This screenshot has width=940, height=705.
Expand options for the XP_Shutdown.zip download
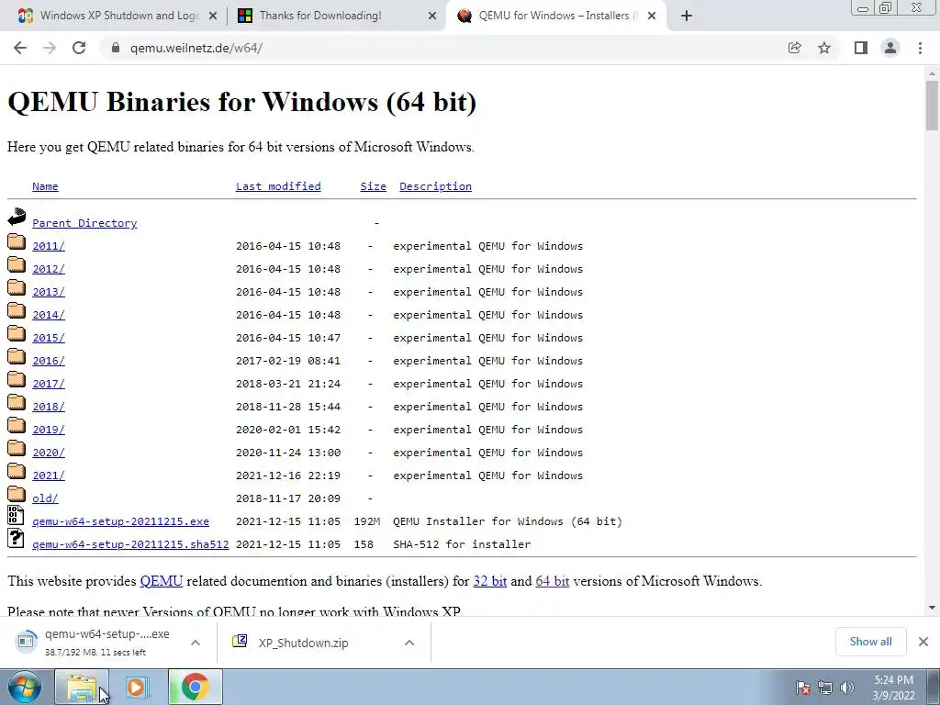click(x=409, y=643)
